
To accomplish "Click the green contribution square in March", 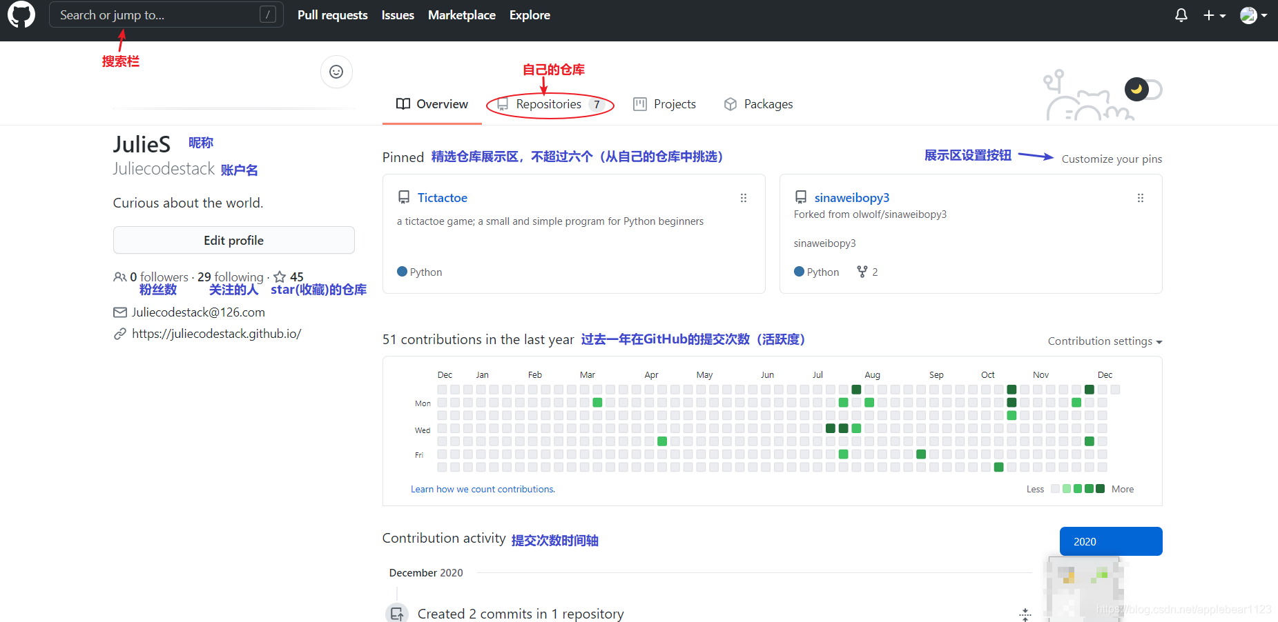I will click(597, 402).
